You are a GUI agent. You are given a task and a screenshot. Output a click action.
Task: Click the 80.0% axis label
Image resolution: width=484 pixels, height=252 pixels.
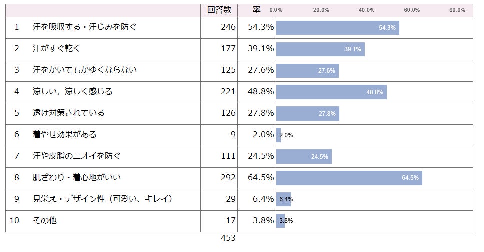[457, 10]
